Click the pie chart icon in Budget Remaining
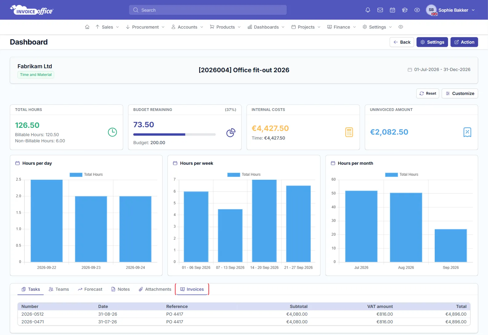The width and height of the screenshot is (488, 335). click(x=231, y=132)
